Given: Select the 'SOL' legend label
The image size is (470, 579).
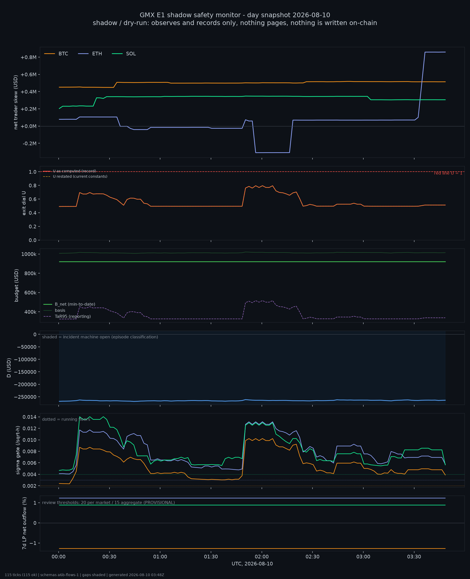Looking at the screenshot, I should [x=131, y=54].
